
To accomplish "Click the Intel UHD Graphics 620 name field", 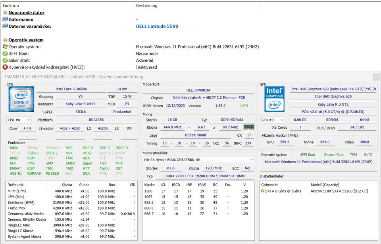I will point(333,97).
